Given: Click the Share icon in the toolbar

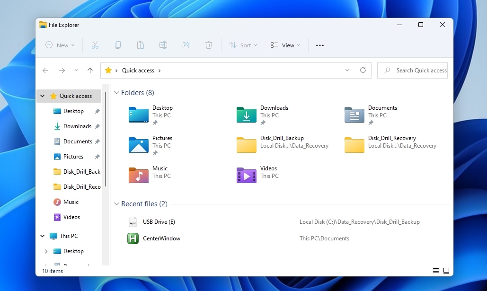Looking at the screenshot, I should click(x=186, y=44).
